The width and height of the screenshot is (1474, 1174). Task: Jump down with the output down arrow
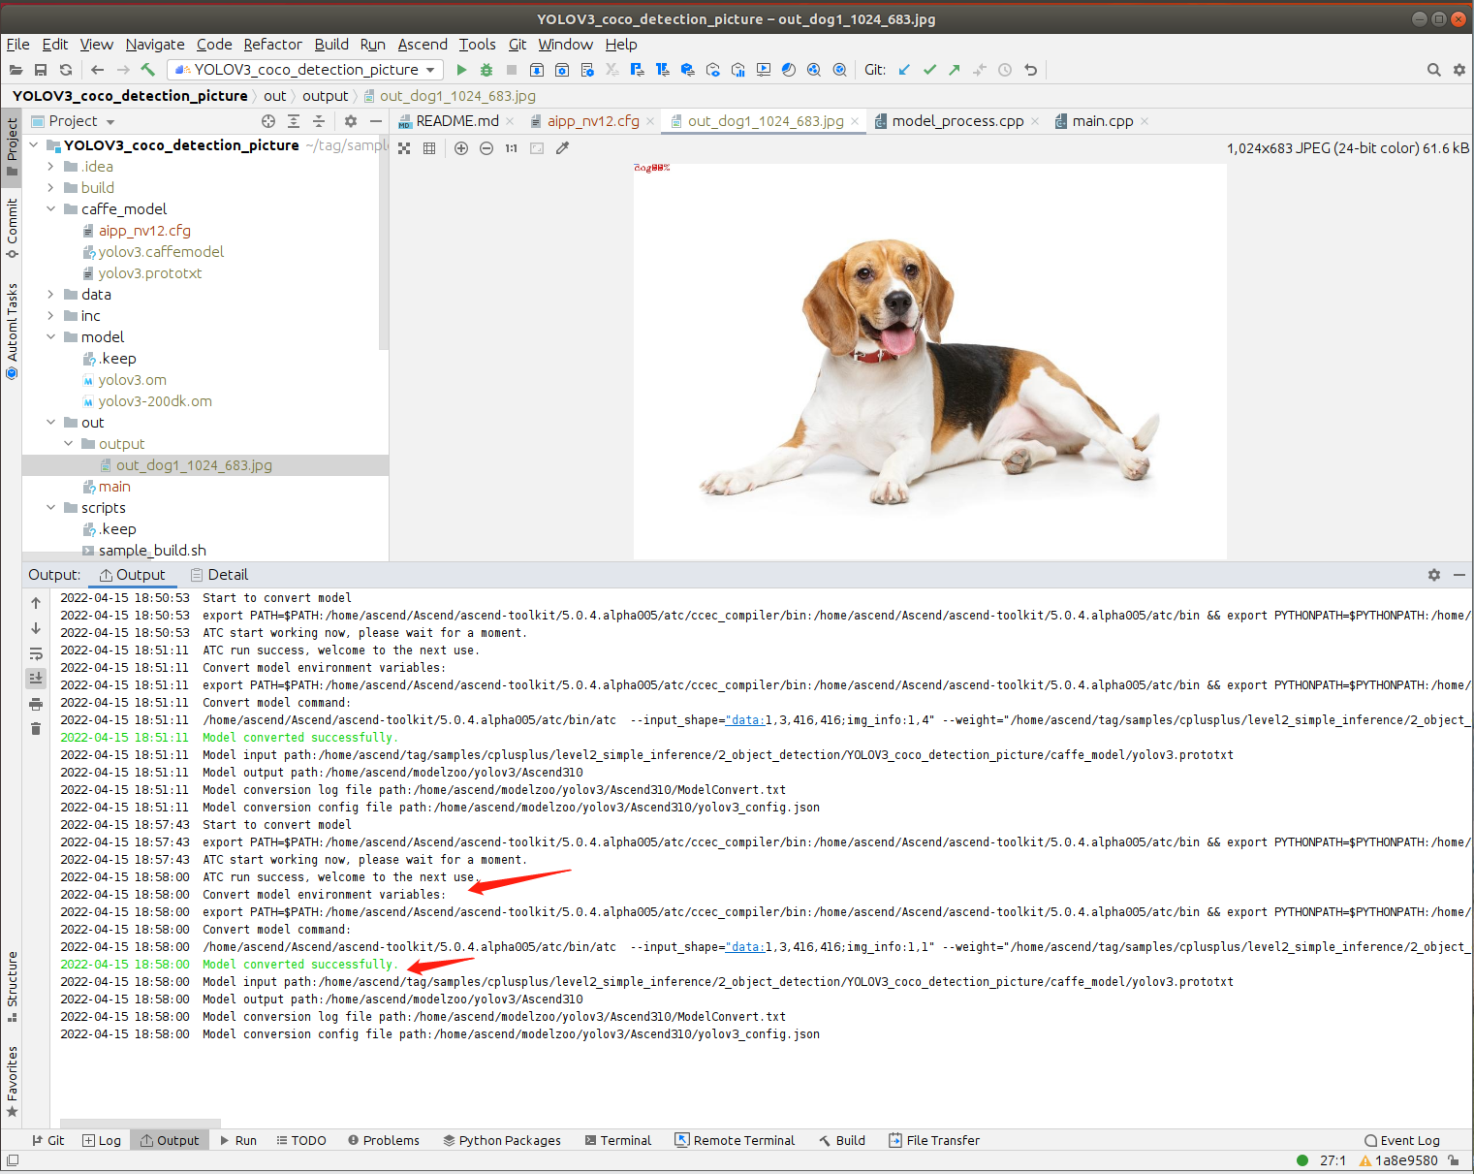pos(36,628)
